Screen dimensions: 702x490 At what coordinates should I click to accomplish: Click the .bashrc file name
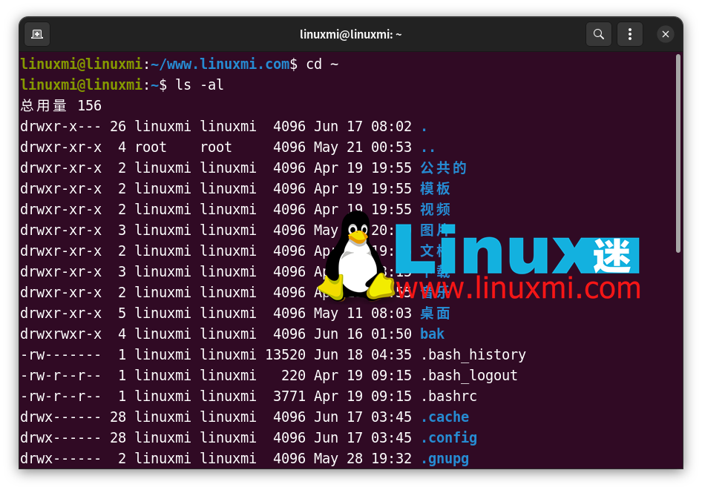click(449, 396)
